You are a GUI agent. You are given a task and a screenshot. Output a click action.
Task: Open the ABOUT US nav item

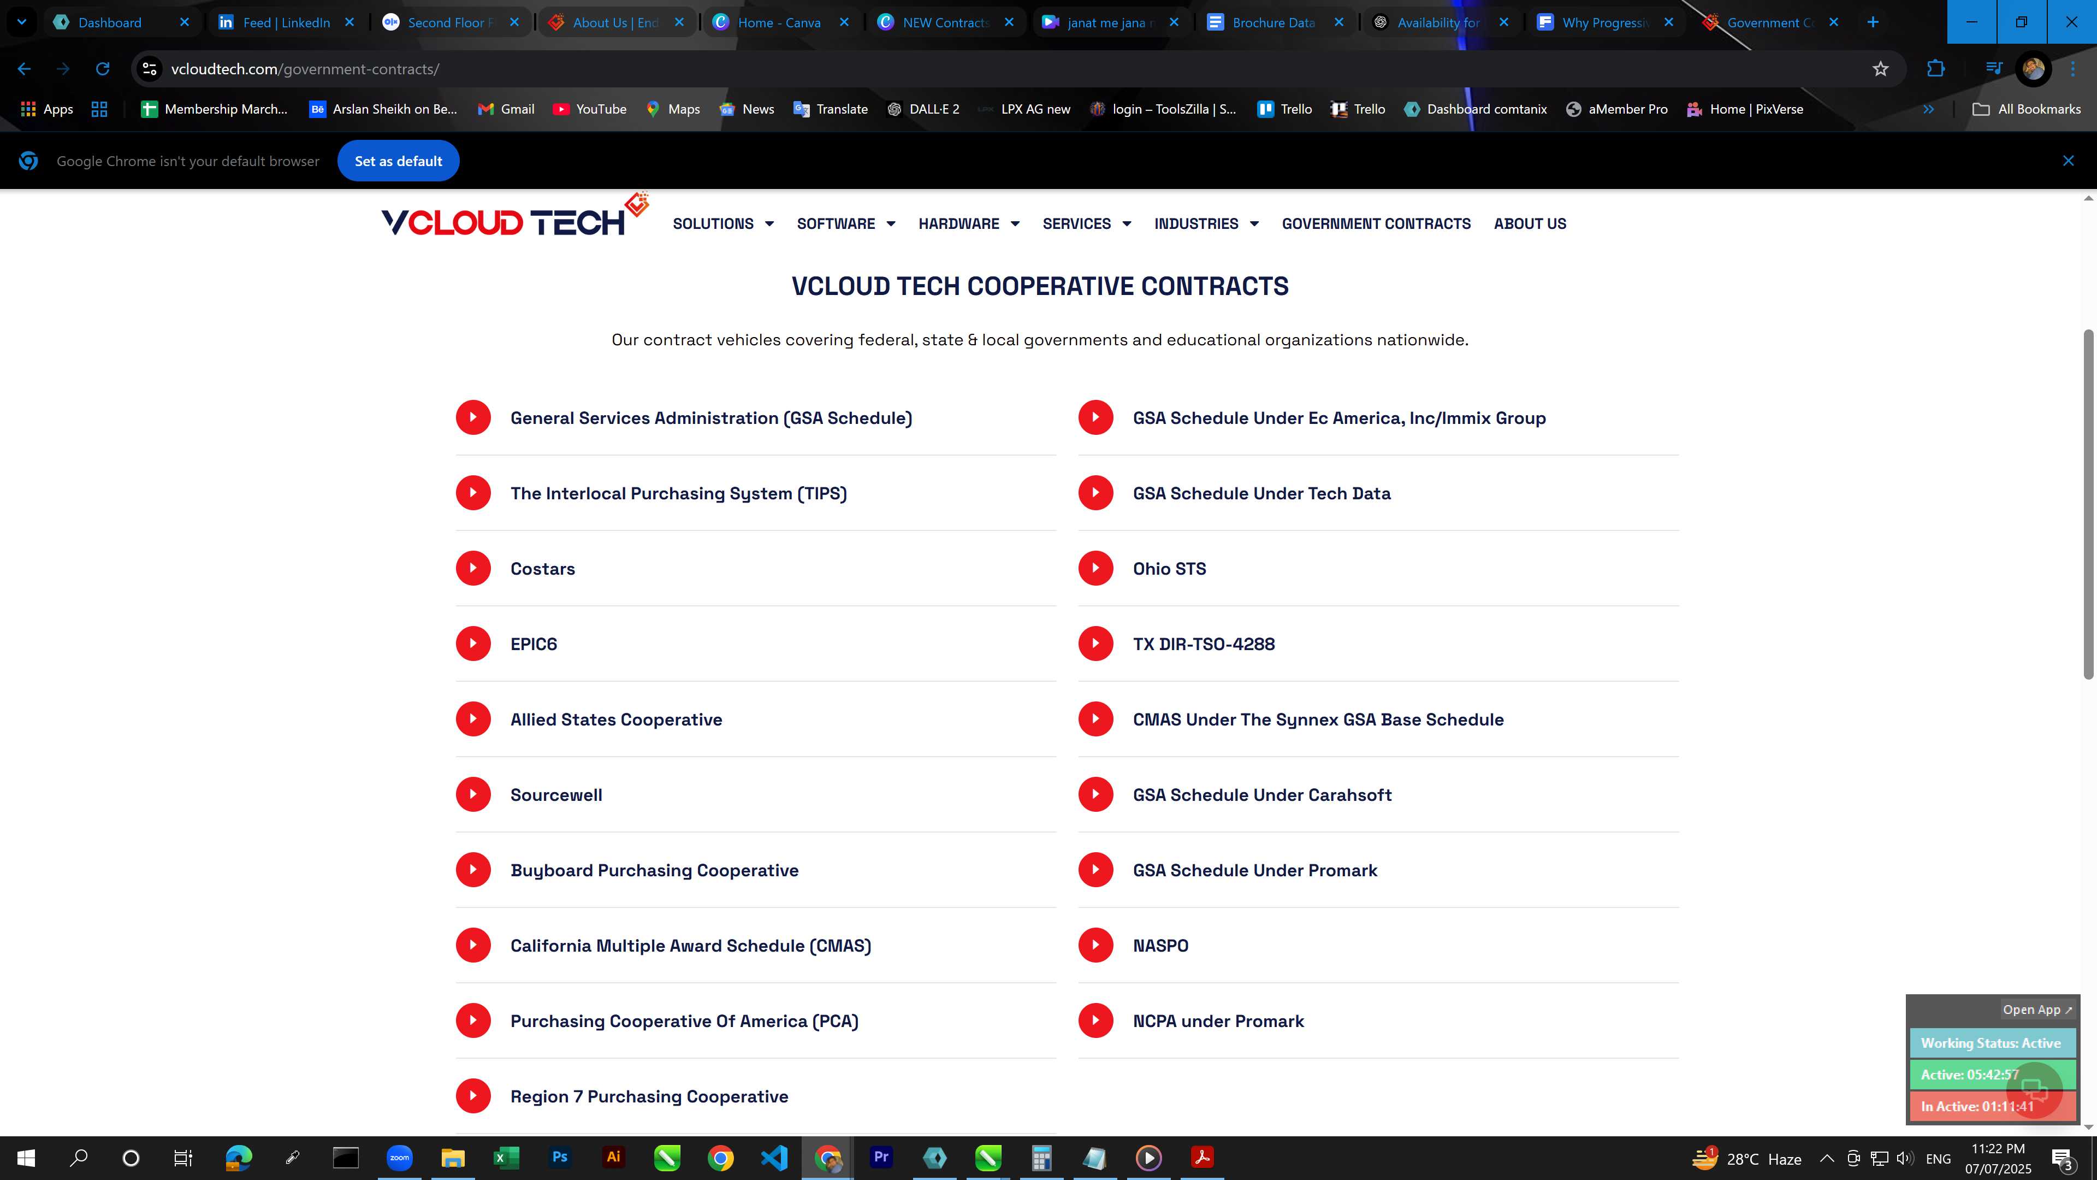pos(1530,224)
